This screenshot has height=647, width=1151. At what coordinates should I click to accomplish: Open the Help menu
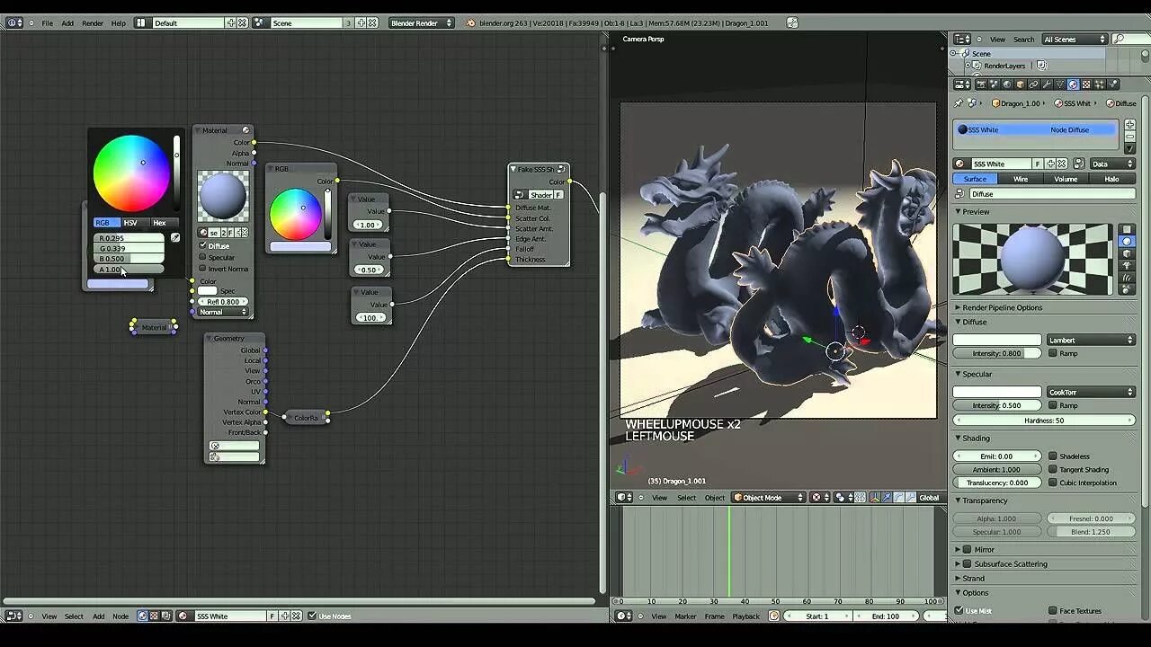click(x=118, y=22)
